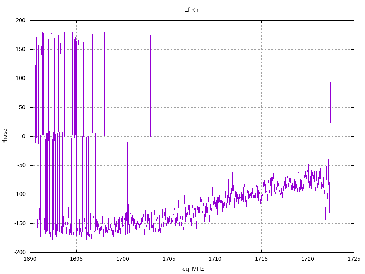
Task: Click the y-axis label 'Phase'
Action: tap(5, 137)
